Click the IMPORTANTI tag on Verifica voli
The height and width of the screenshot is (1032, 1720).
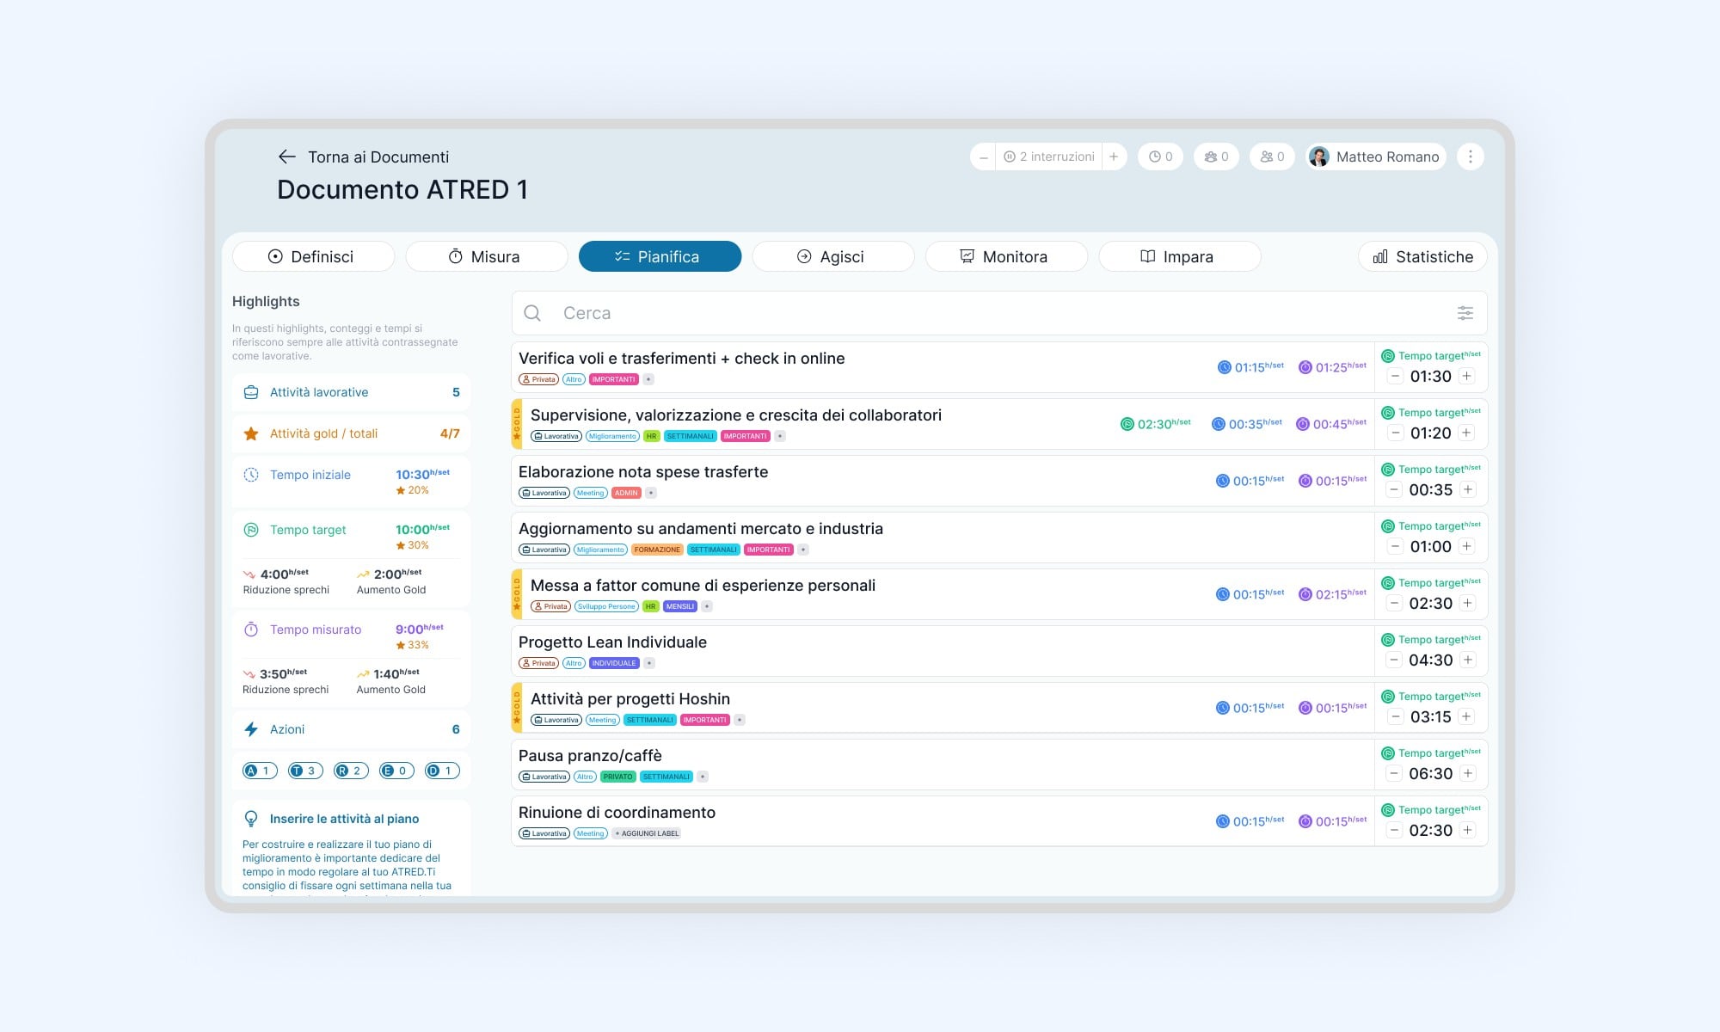(614, 379)
